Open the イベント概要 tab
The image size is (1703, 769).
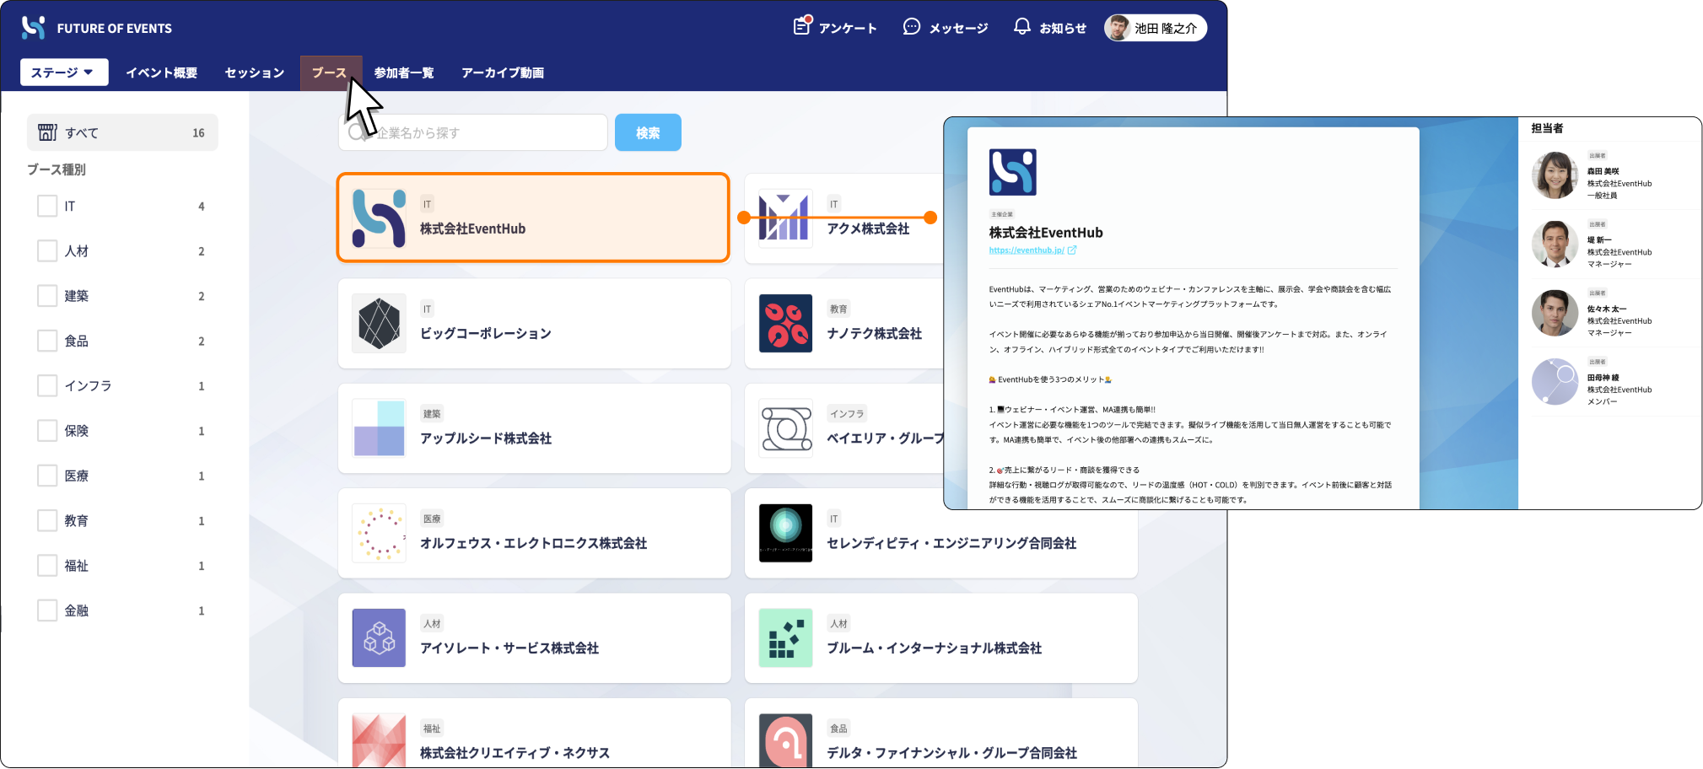point(162,73)
